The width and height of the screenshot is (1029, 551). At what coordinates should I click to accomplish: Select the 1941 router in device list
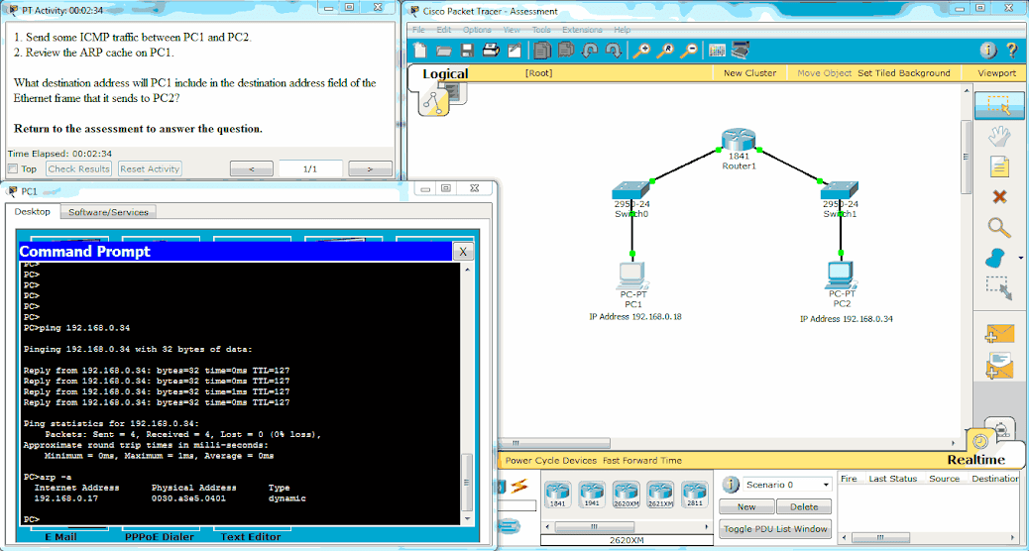[x=592, y=495]
